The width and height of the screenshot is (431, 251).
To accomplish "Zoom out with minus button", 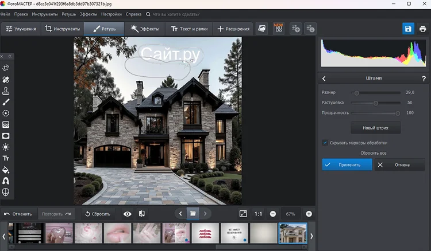I will coord(273,214).
